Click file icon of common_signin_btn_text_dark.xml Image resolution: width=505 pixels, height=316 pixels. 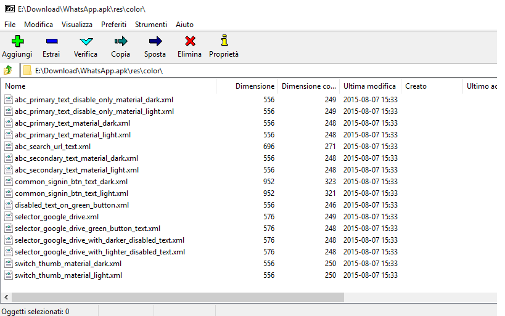[9, 182]
